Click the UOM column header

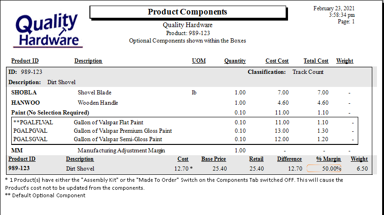[199, 61]
